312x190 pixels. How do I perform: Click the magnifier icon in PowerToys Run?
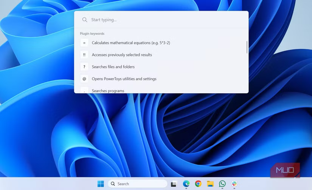point(85,20)
